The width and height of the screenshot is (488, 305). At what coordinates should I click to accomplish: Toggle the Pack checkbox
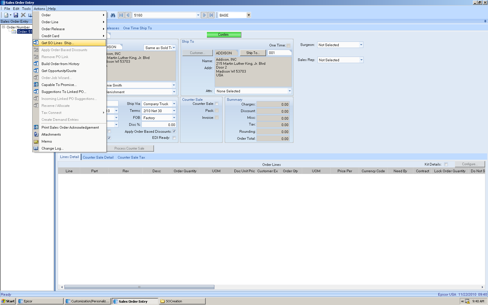217,111
